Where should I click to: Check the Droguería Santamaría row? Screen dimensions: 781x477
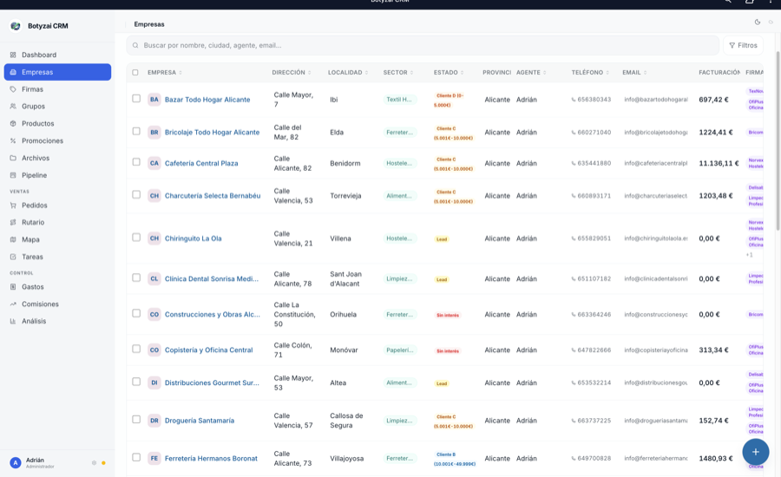pos(136,420)
